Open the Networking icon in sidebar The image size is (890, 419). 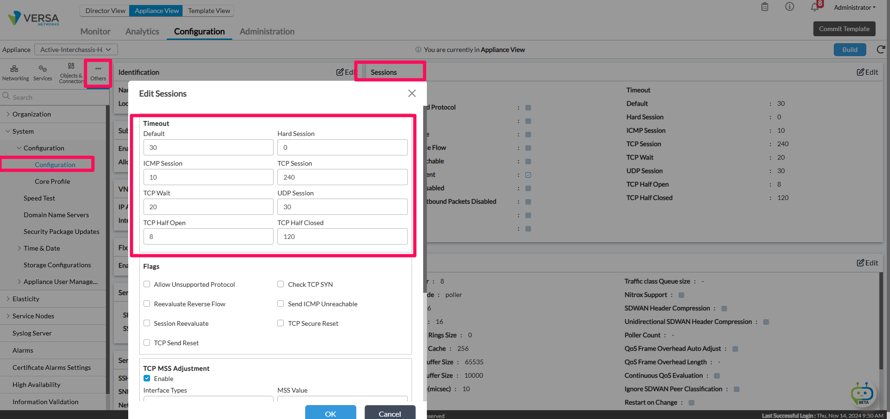coord(15,73)
